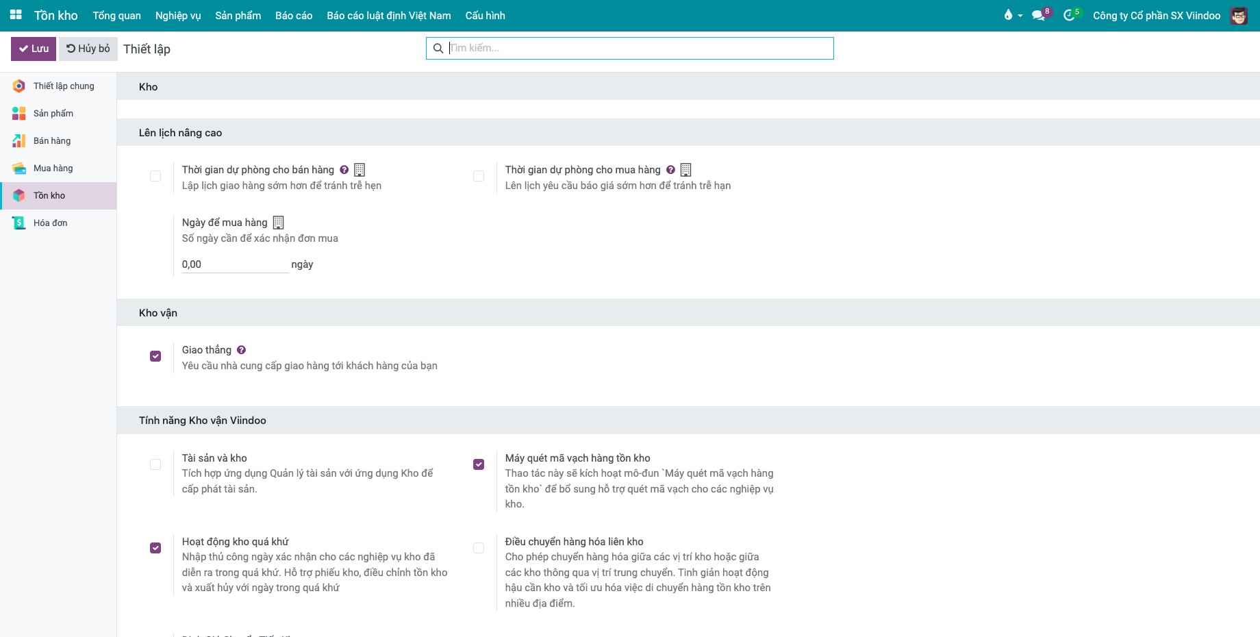Click the Mua hàng card icon

click(19, 168)
